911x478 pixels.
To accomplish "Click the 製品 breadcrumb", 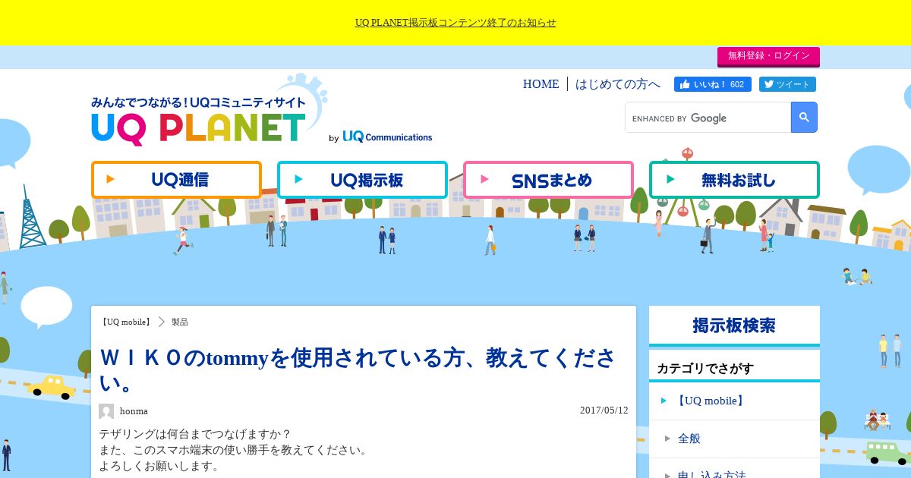I will (x=180, y=322).
